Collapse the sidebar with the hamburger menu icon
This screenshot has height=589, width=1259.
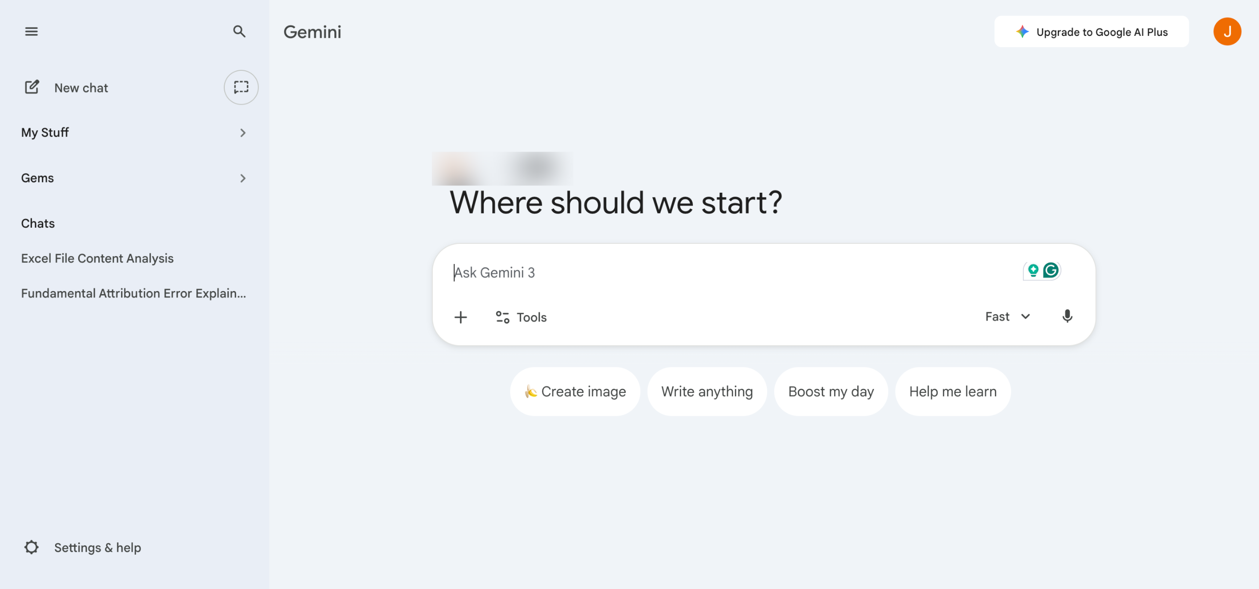pos(31,31)
